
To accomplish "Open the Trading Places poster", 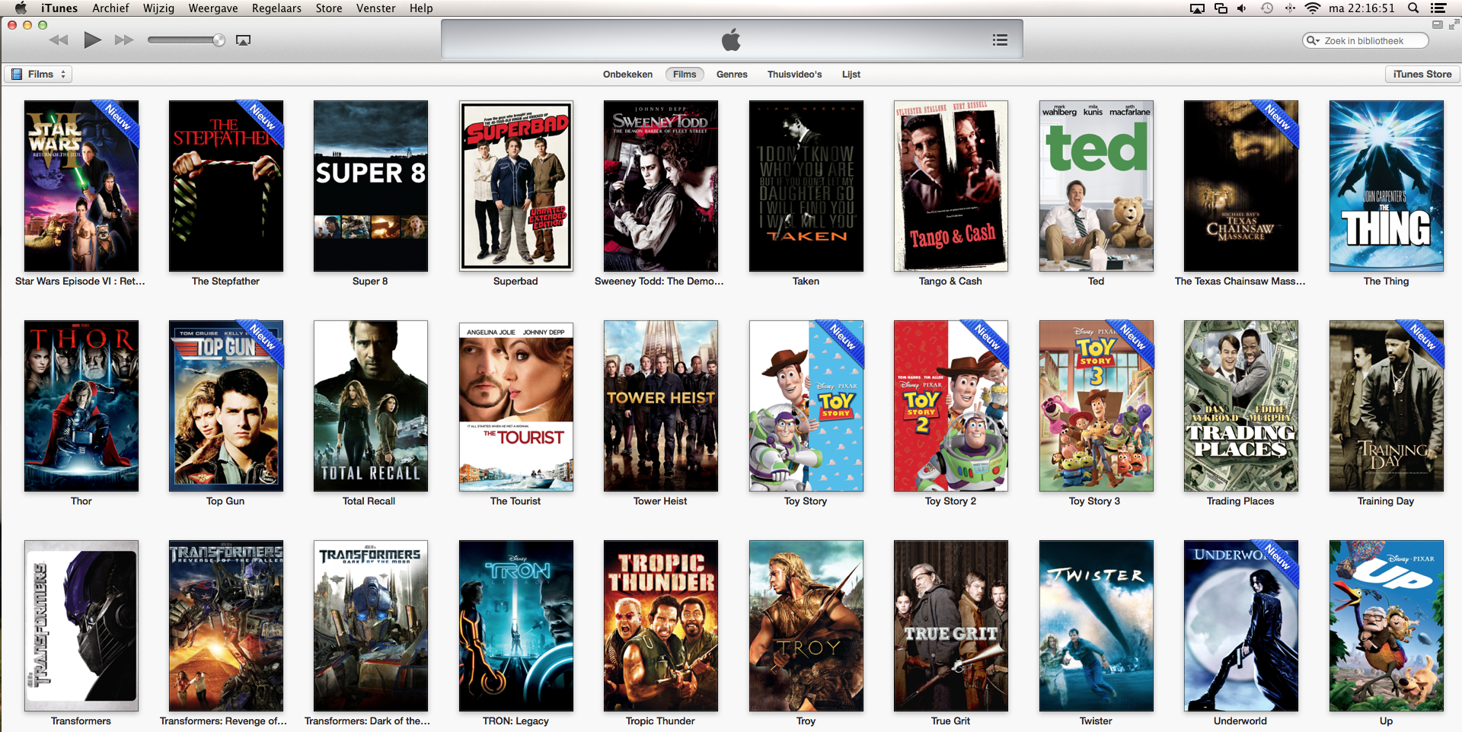I will click(1241, 406).
